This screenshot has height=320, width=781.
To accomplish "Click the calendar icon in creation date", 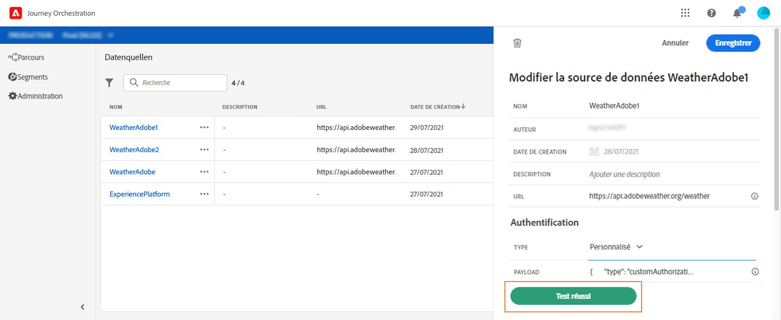I will tap(594, 152).
